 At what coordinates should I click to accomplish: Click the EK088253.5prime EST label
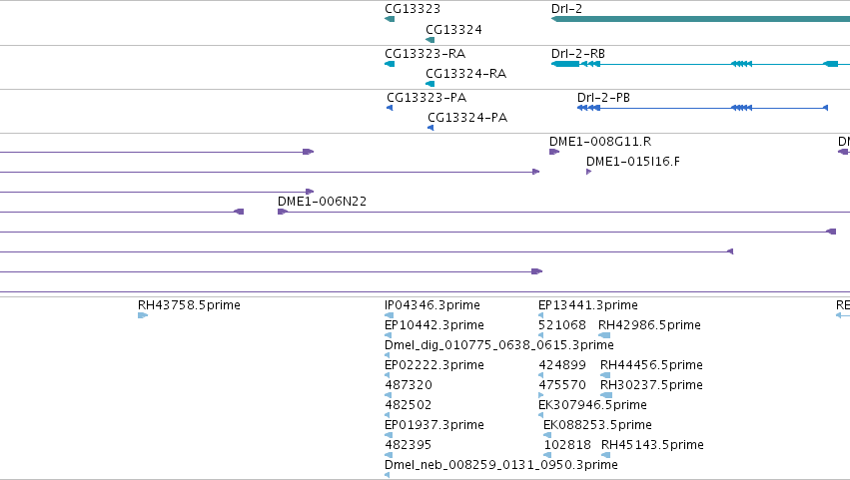[x=597, y=425]
